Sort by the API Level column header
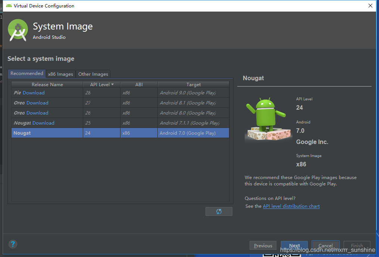Viewport: 379px width, 257px height. (102, 84)
